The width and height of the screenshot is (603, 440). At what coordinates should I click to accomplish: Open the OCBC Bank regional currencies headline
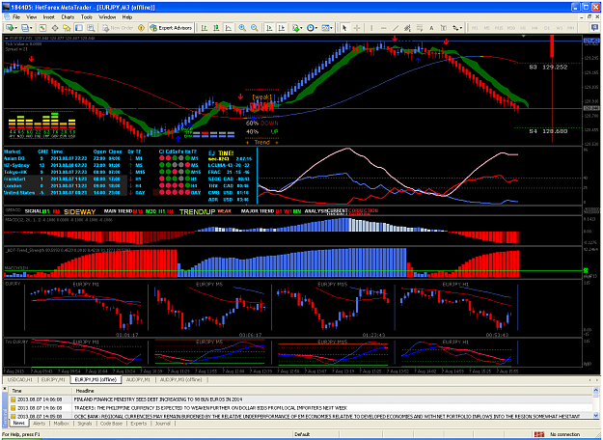point(326,416)
